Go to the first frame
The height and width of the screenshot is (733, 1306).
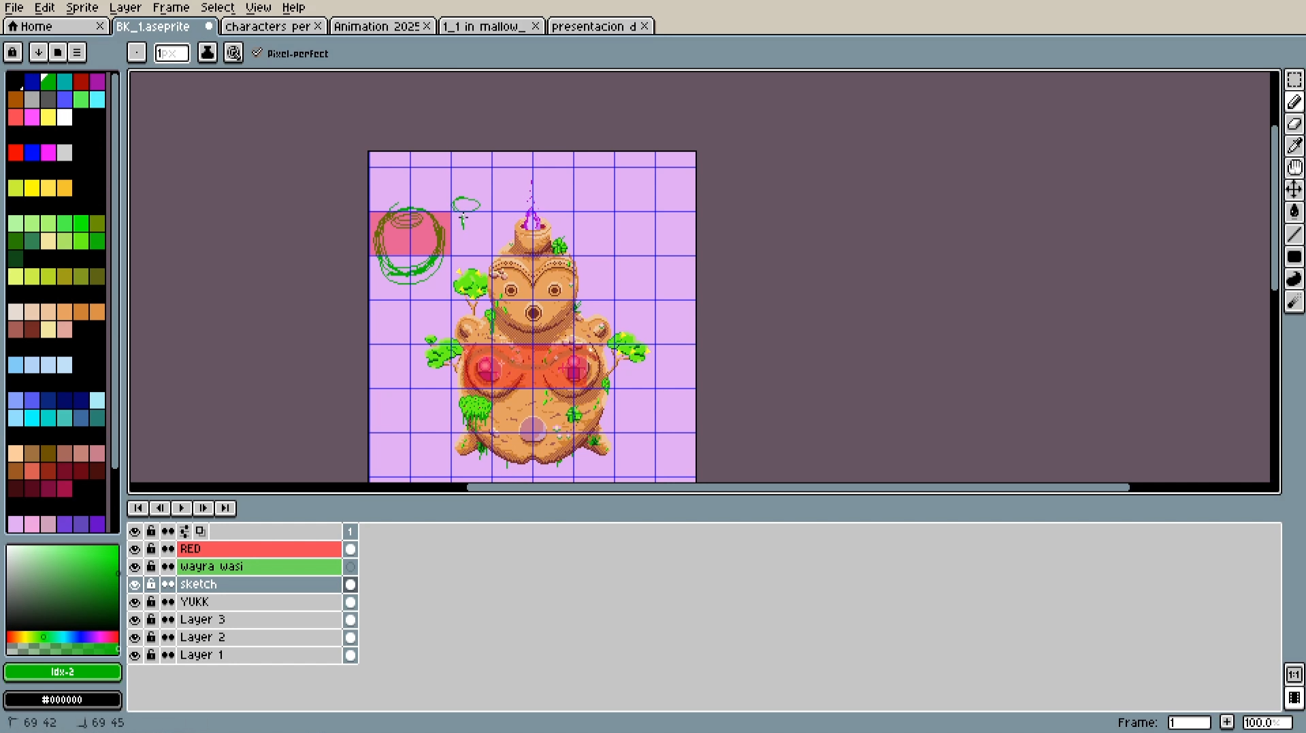click(x=138, y=508)
